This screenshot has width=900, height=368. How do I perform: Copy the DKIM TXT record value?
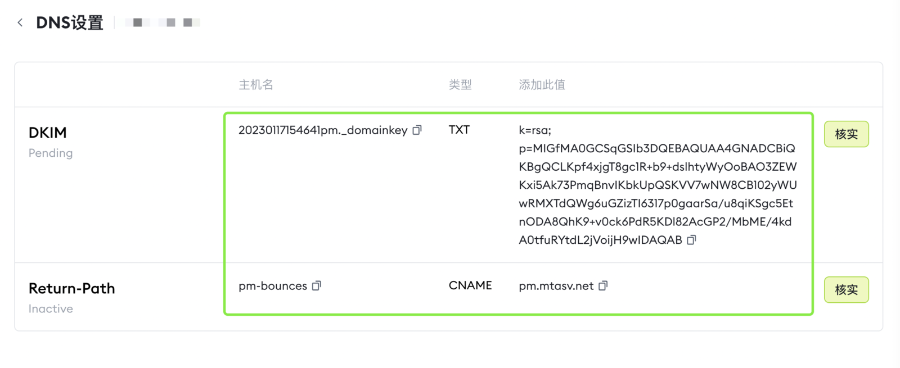click(x=691, y=240)
